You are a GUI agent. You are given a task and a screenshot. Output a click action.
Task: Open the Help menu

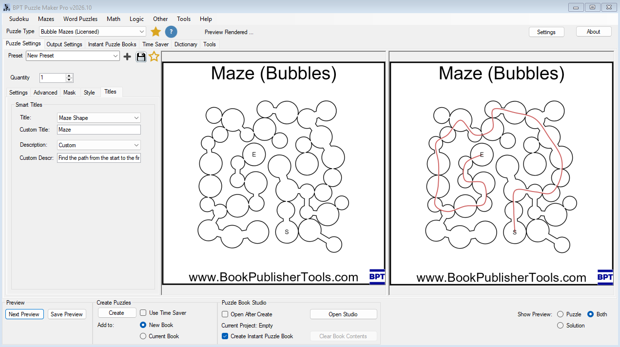(206, 19)
